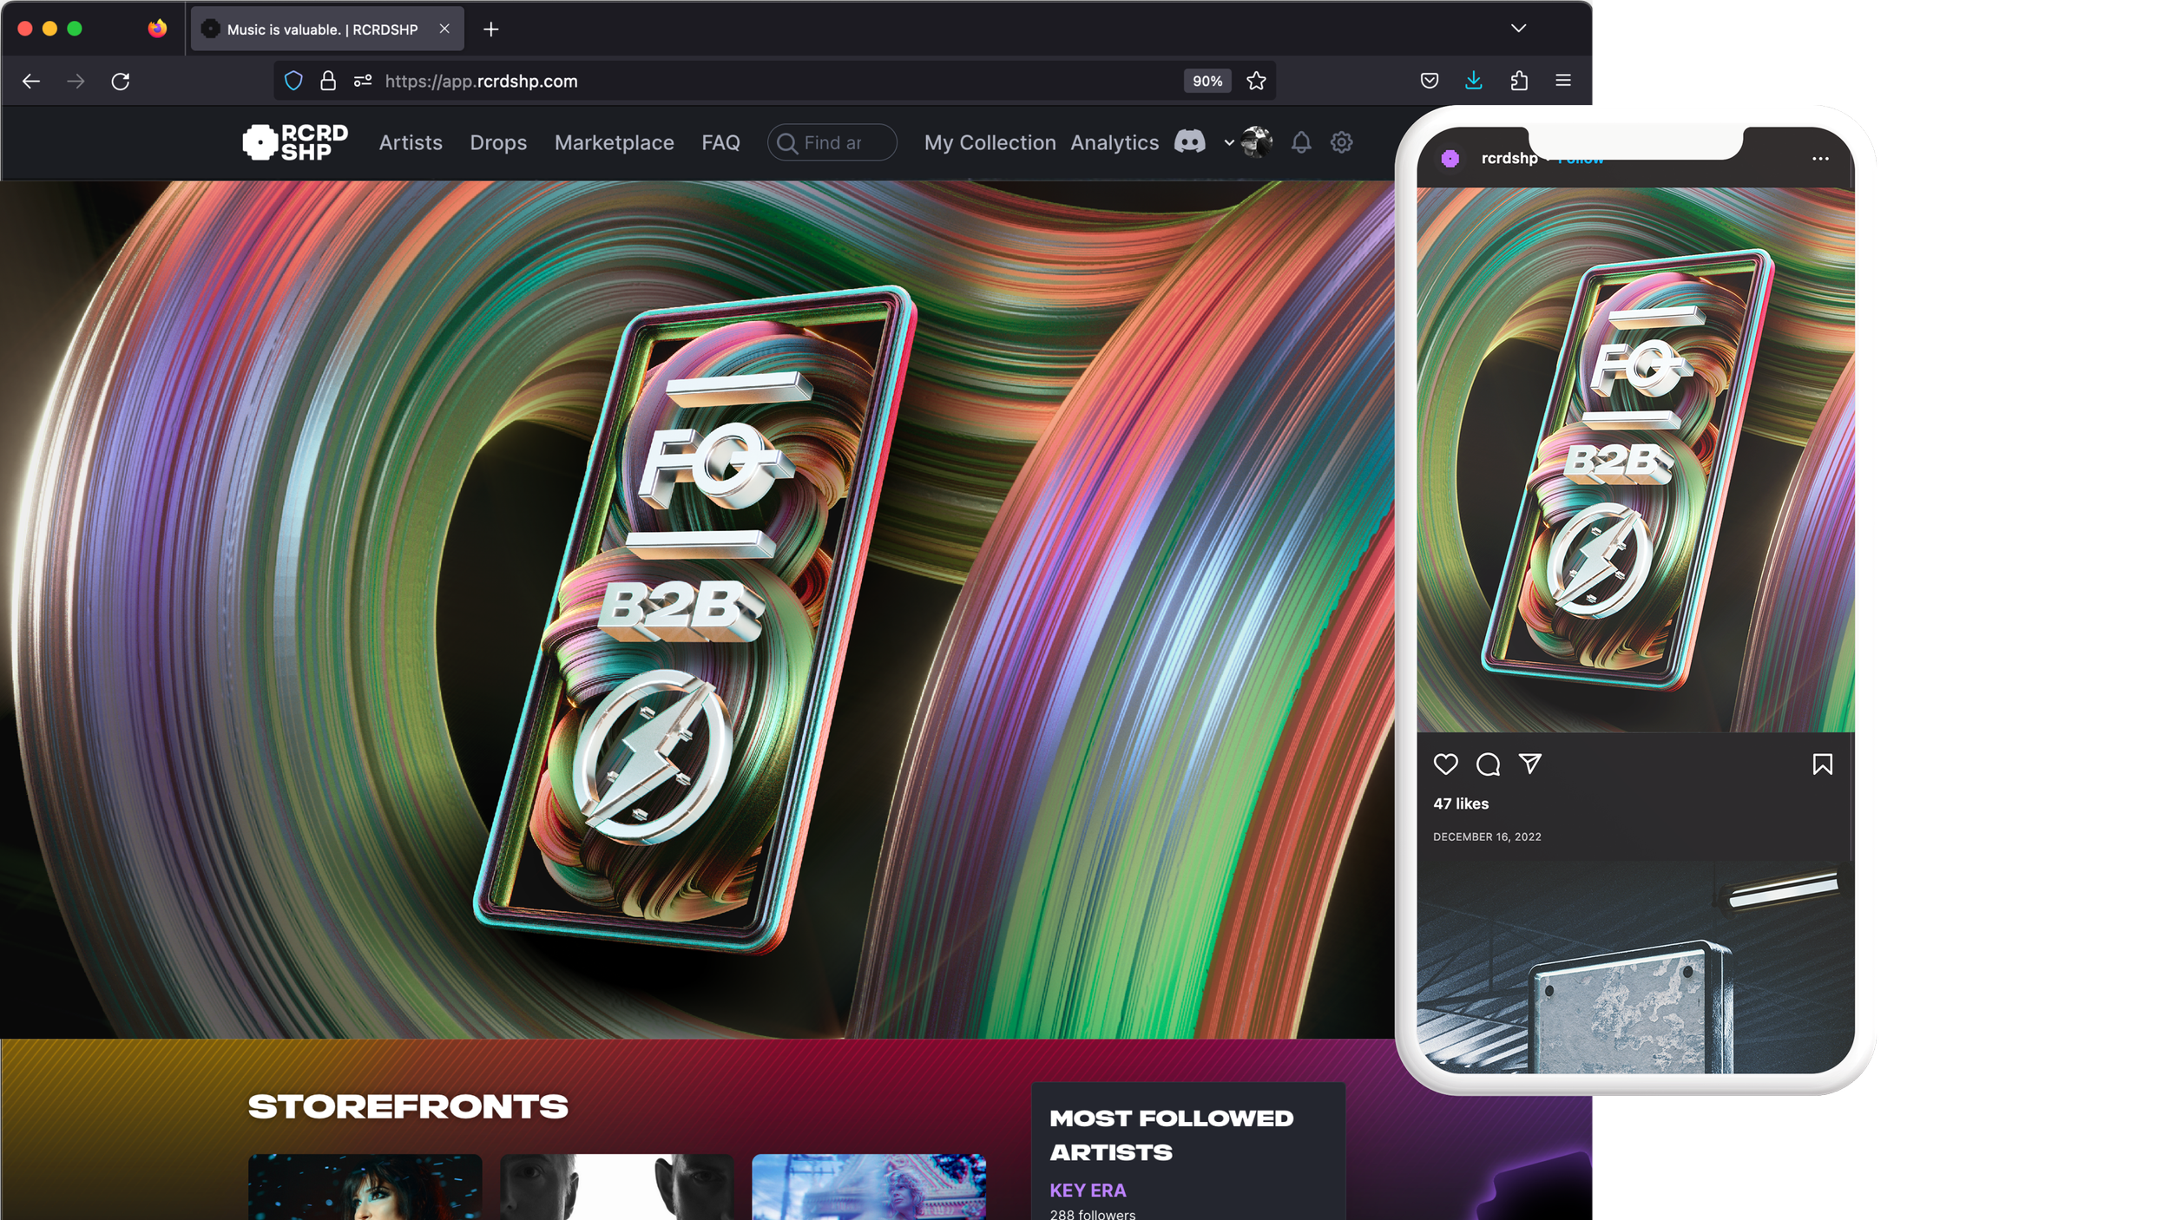
Task: Click the user avatar in the navbar
Action: tap(1257, 142)
